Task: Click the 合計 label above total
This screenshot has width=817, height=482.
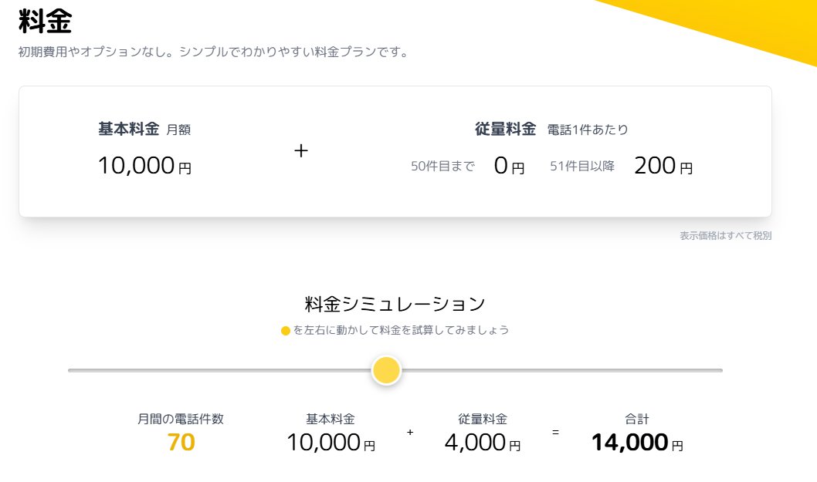Action: 637,419
